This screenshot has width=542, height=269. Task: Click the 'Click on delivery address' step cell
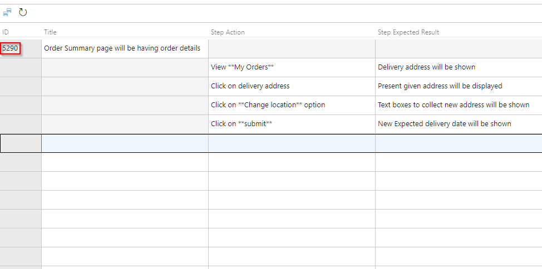(x=292, y=86)
